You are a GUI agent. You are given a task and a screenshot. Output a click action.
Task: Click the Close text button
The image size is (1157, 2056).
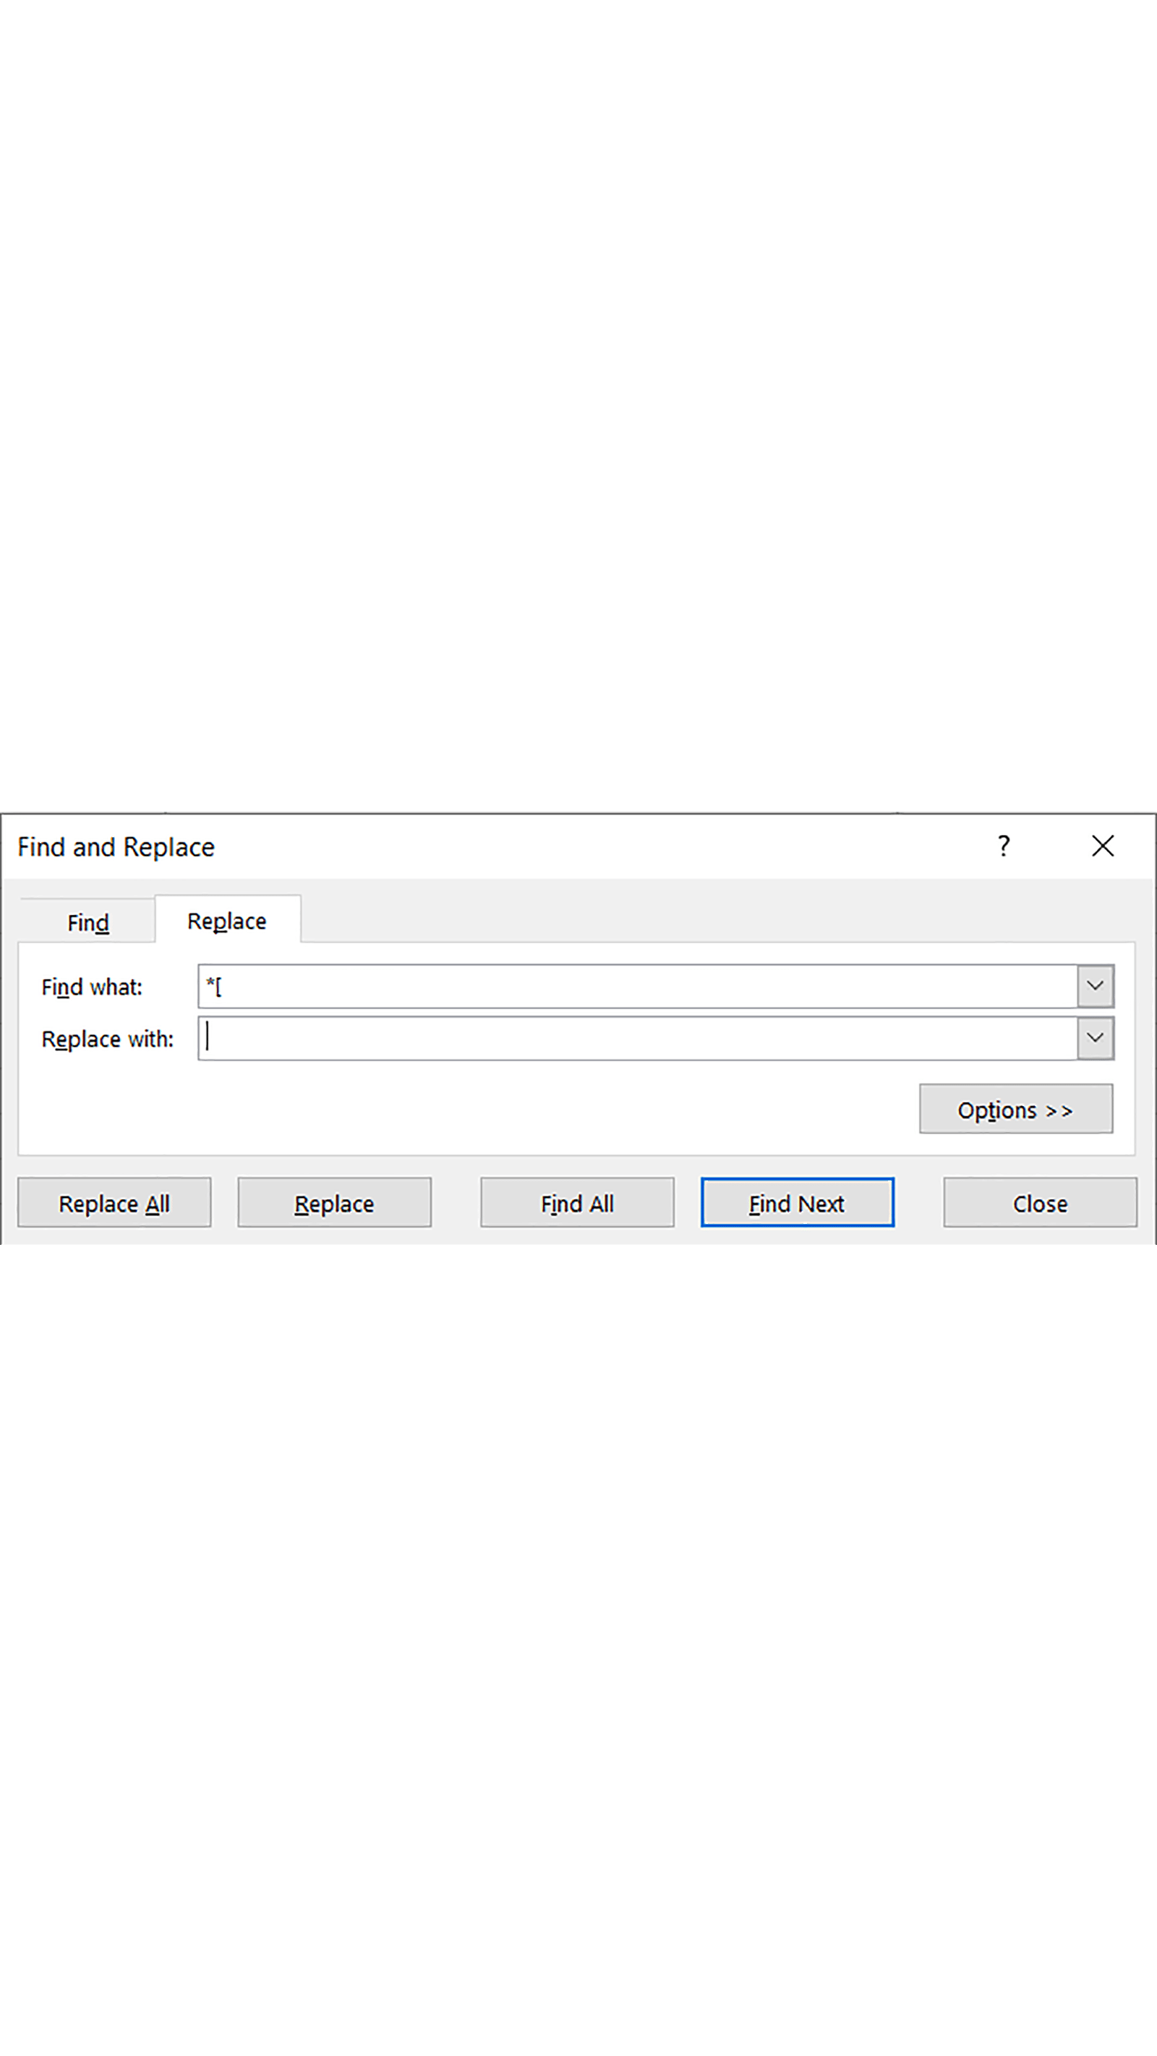(1040, 1203)
